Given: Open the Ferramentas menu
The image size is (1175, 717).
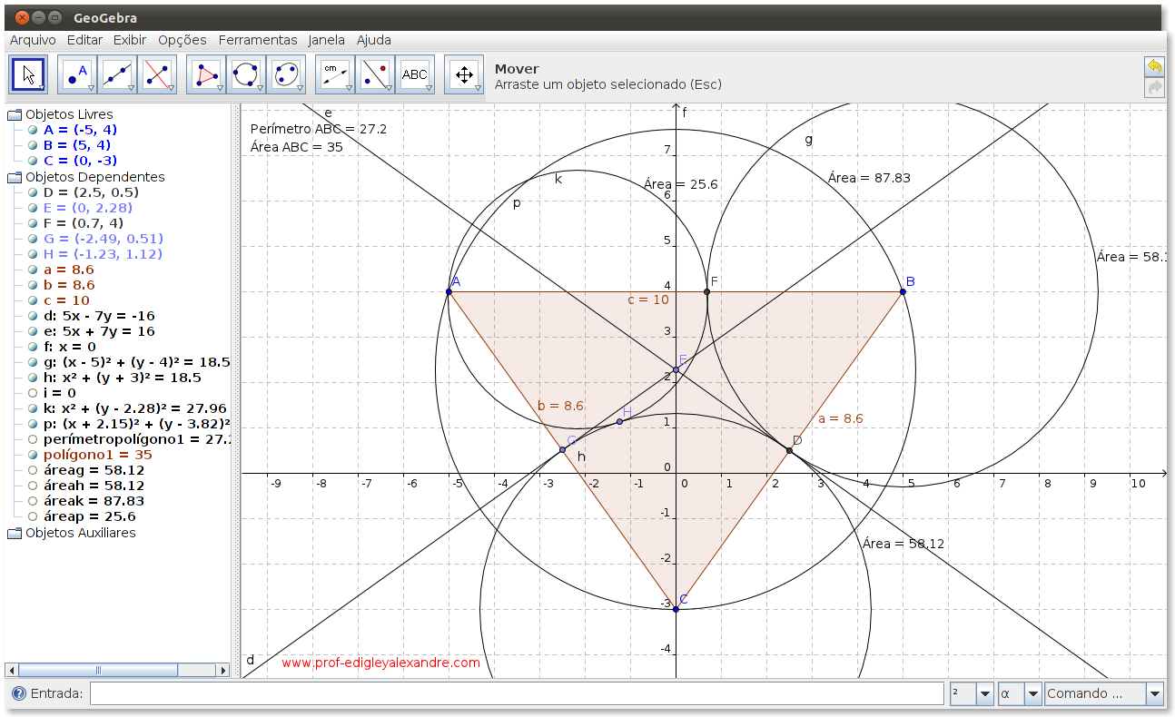Looking at the screenshot, I should [x=258, y=40].
